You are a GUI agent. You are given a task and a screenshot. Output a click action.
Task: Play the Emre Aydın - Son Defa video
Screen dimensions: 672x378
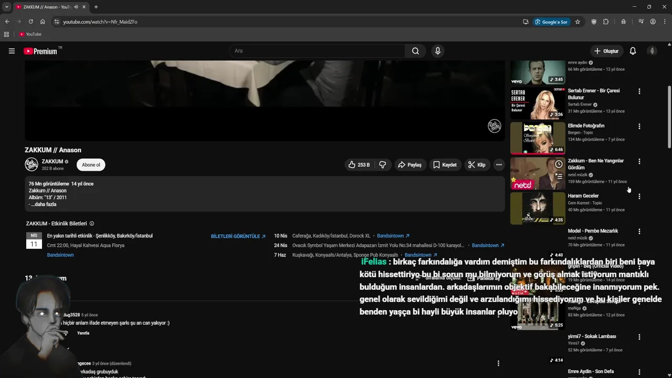click(591, 372)
